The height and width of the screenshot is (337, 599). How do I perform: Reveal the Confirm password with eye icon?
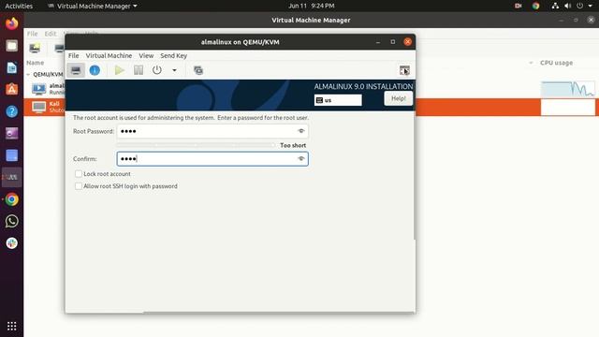[301, 158]
